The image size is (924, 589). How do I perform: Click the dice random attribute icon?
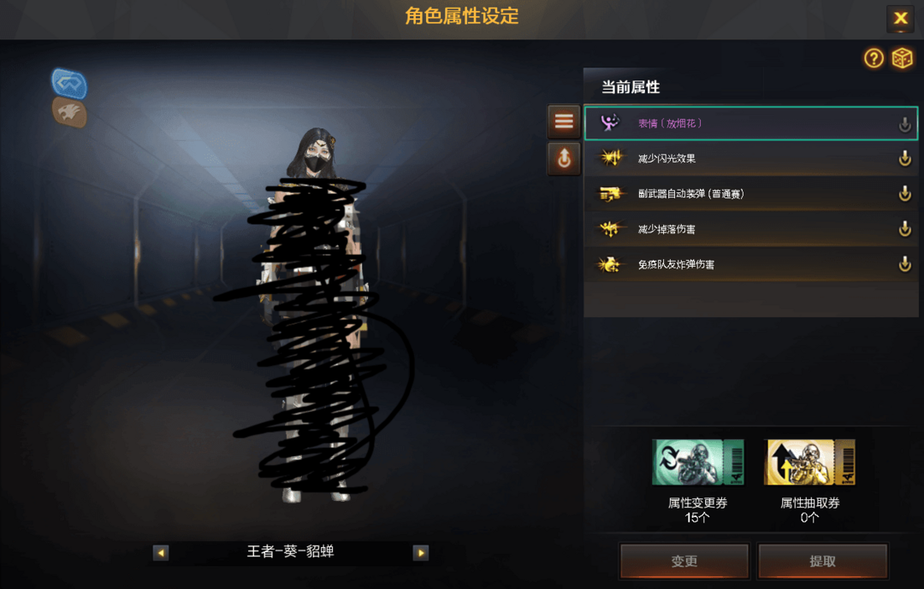coord(902,58)
